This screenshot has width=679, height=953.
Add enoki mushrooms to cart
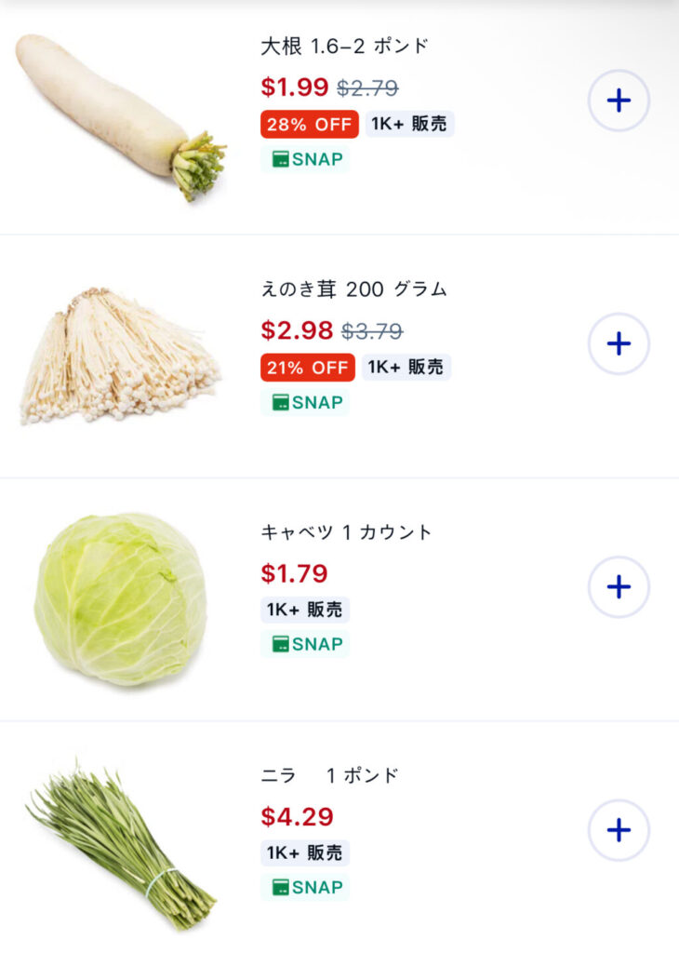(x=619, y=343)
